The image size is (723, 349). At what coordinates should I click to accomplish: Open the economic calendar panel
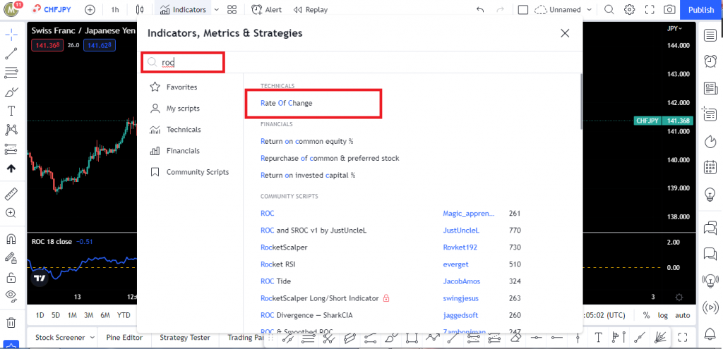point(710,166)
